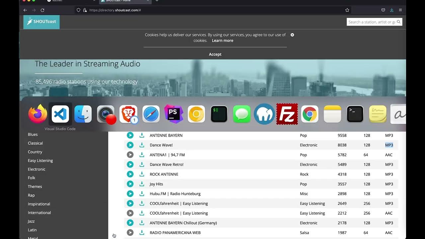Select the Jazz genre
The width and height of the screenshot is (425, 239).
tap(31, 221)
